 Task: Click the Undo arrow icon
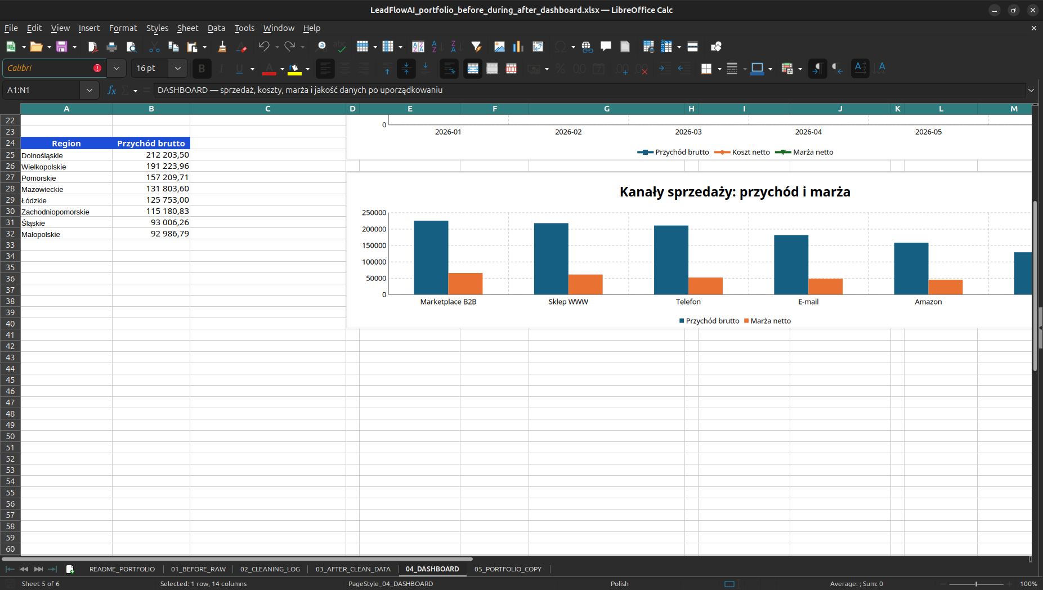(x=263, y=47)
